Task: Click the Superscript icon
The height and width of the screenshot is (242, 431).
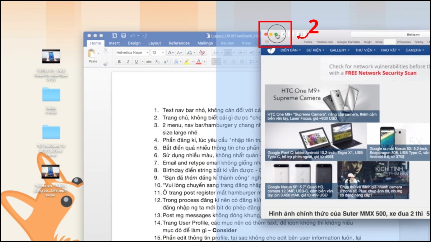Action: [166, 61]
